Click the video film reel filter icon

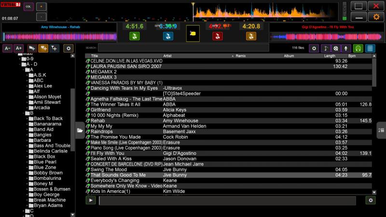pos(336,48)
